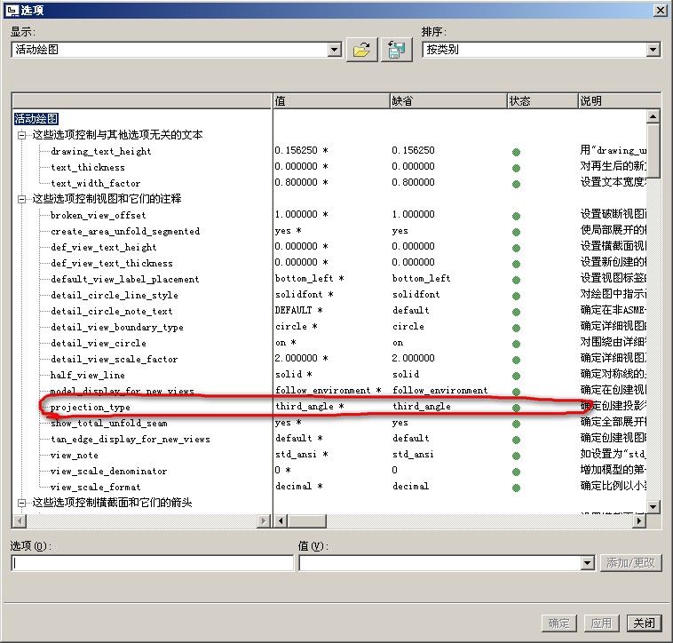Click the 值 column header
Screen dimensions: 673x643
331,101
